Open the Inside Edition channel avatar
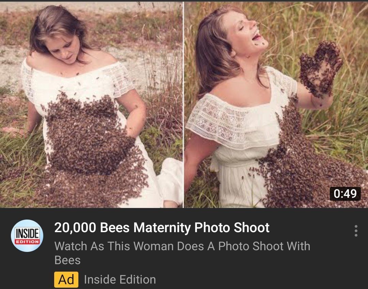This screenshot has width=368, height=289. pos(27,236)
